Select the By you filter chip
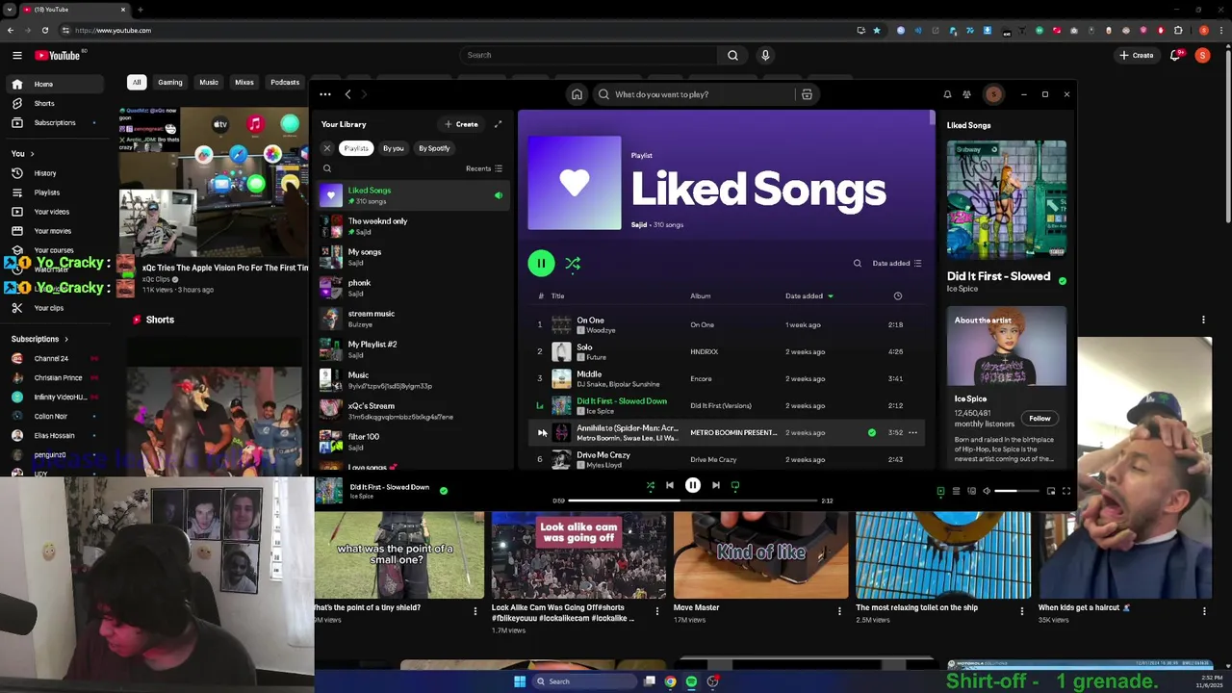The image size is (1232, 693). 393,148
